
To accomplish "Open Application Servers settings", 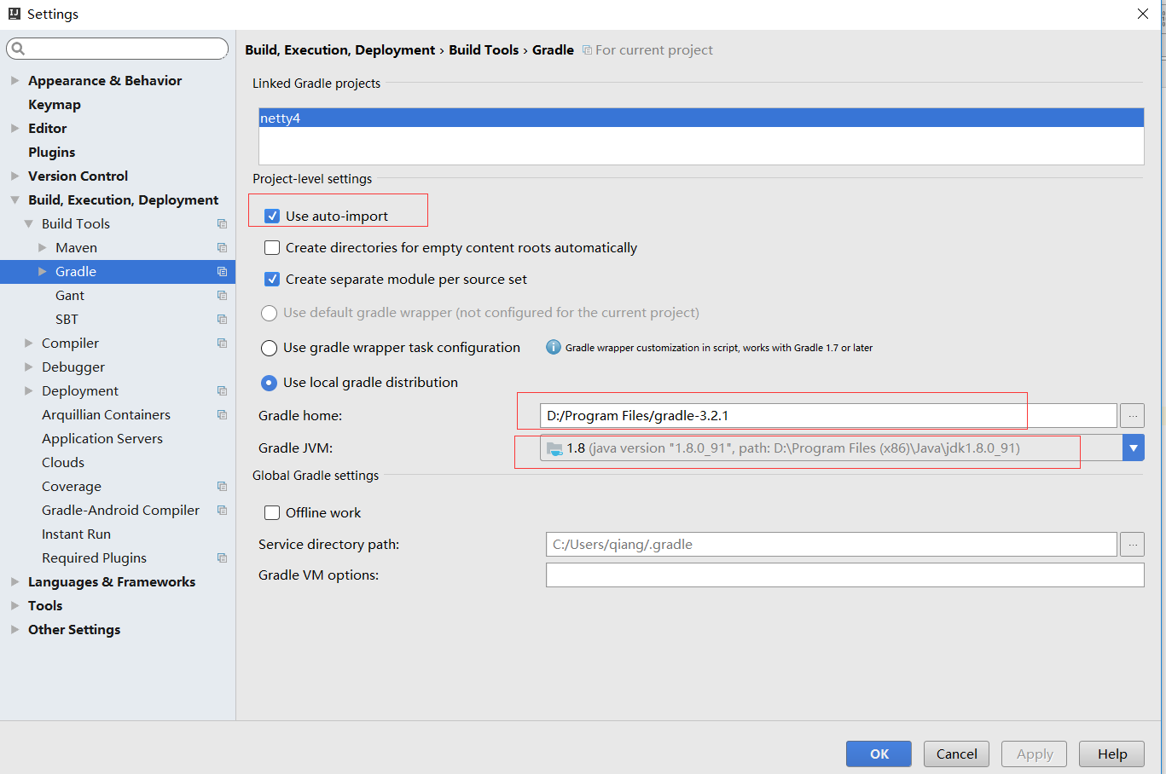I will 102,438.
